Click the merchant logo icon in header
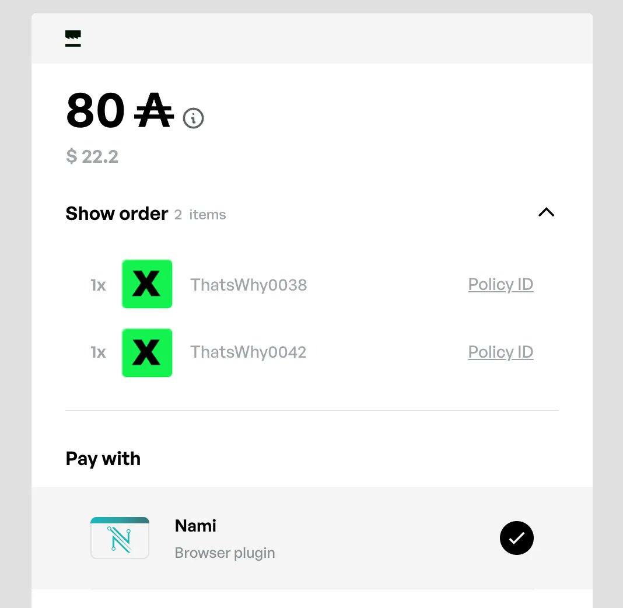The height and width of the screenshot is (608, 623). (73, 39)
